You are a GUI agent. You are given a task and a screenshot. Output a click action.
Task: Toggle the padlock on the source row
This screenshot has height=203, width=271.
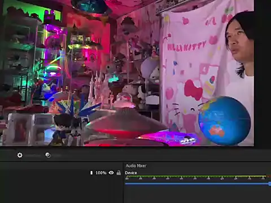[x=119, y=173]
